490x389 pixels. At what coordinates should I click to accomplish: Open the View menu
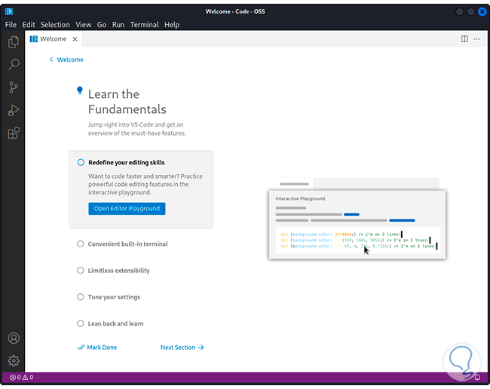(x=83, y=25)
